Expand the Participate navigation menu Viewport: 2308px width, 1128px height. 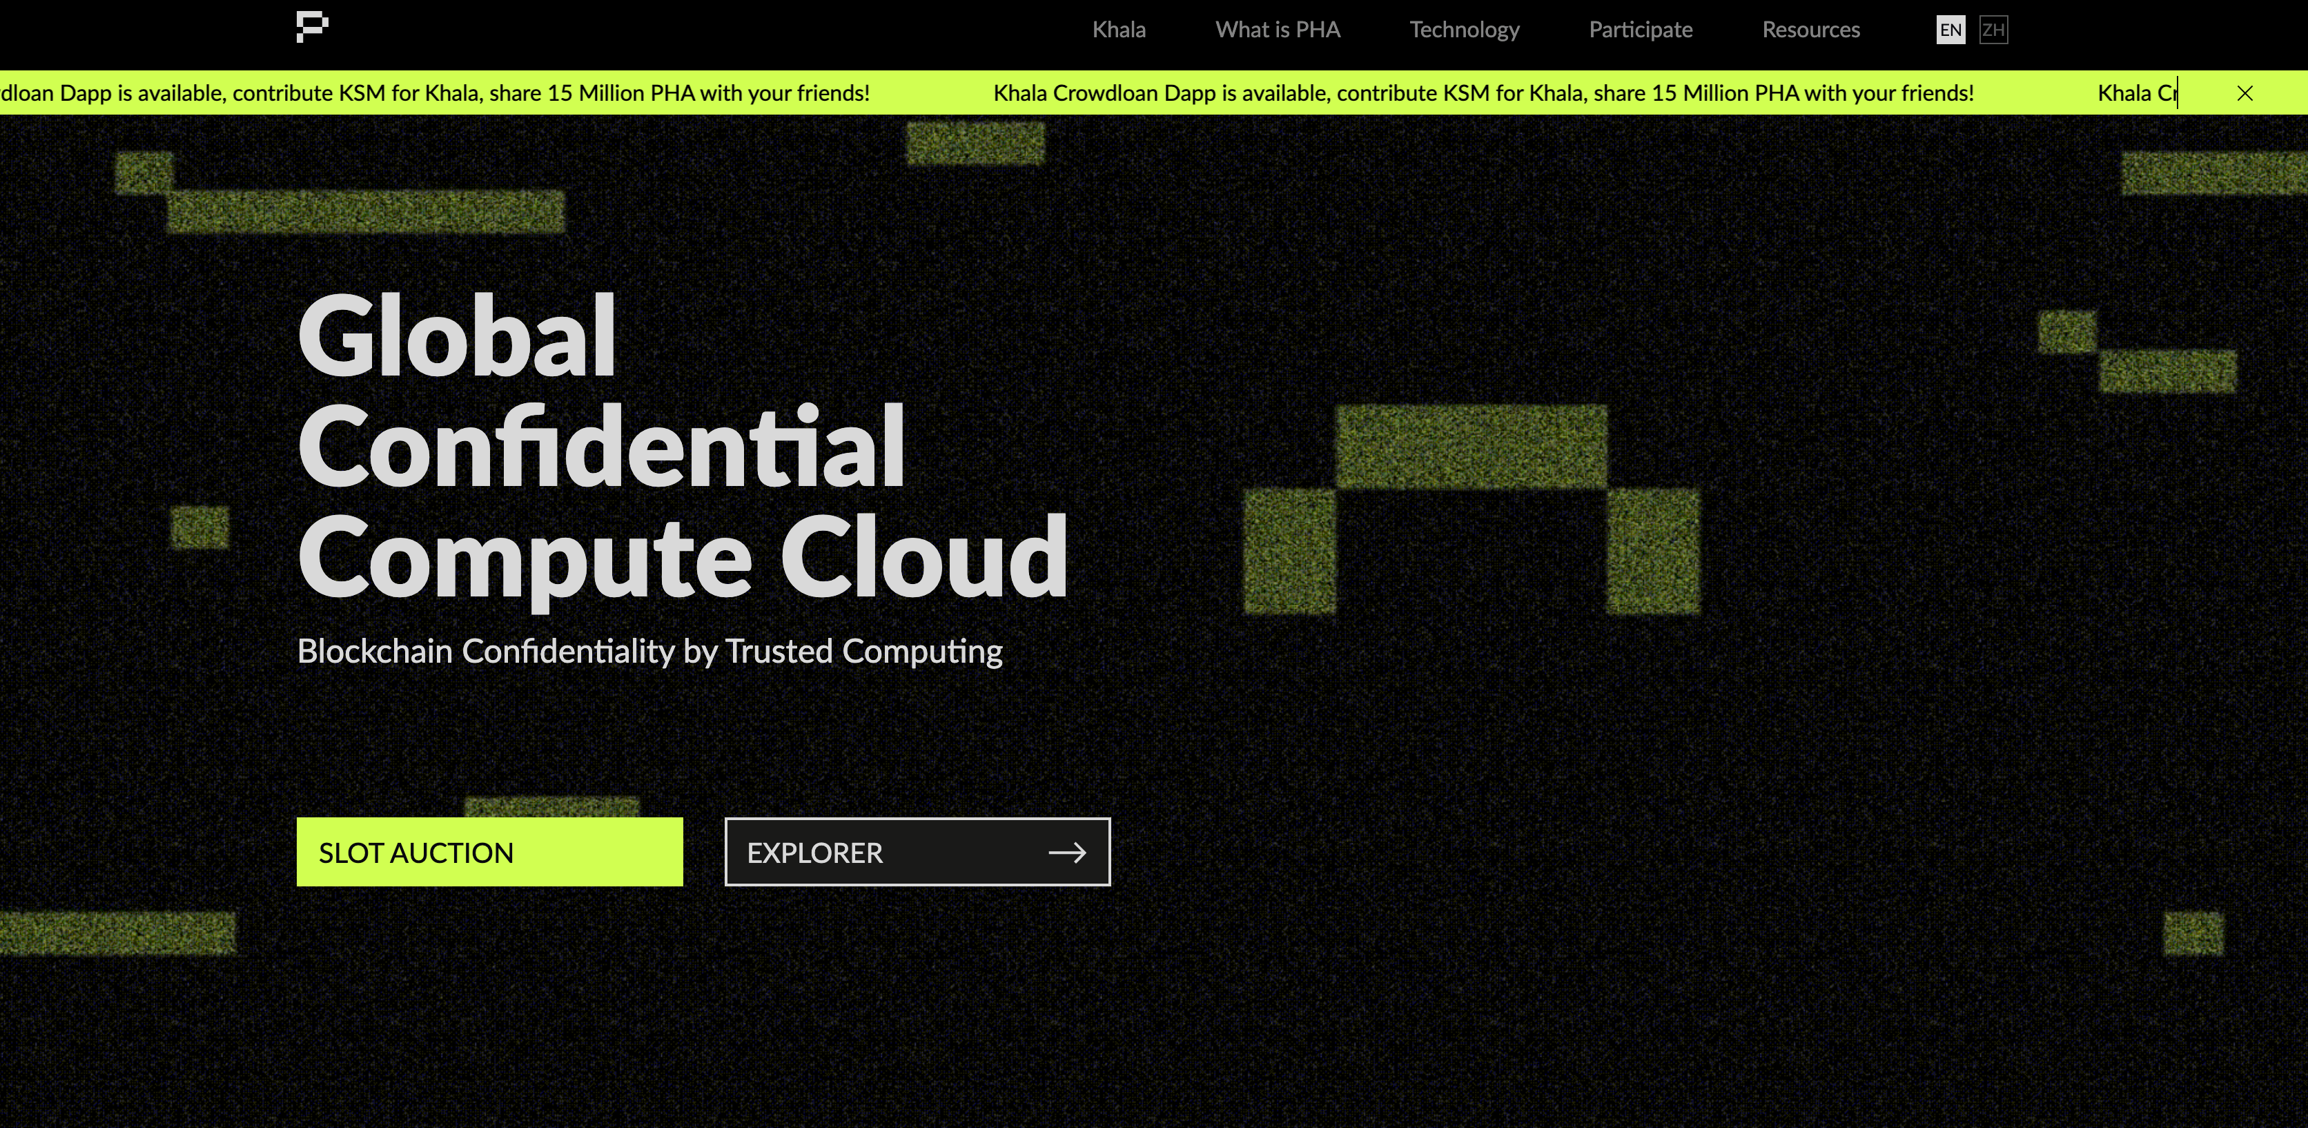1640,30
